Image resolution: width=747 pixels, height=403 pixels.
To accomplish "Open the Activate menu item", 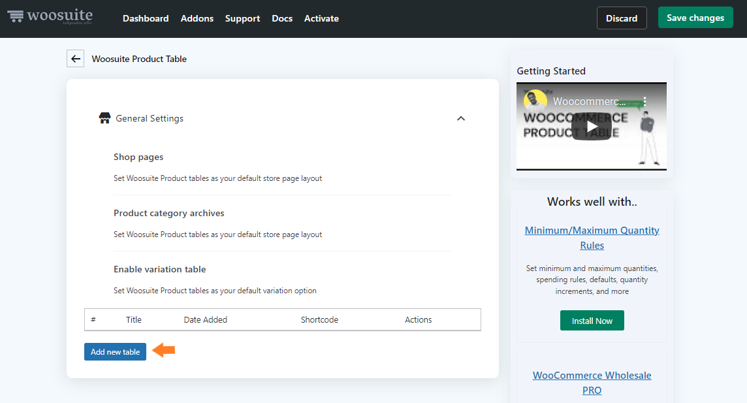I will click(x=321, y=18).
